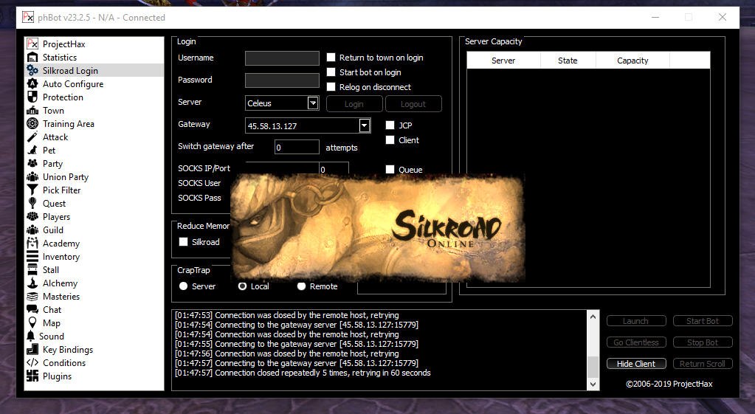Click the Username input field
Screen dimensions: 755x414
pyautogui.click(x=282, y=58)
